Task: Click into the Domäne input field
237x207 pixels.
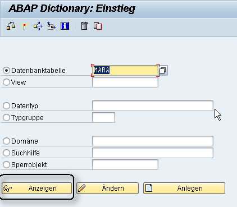Action: (153, 141)
